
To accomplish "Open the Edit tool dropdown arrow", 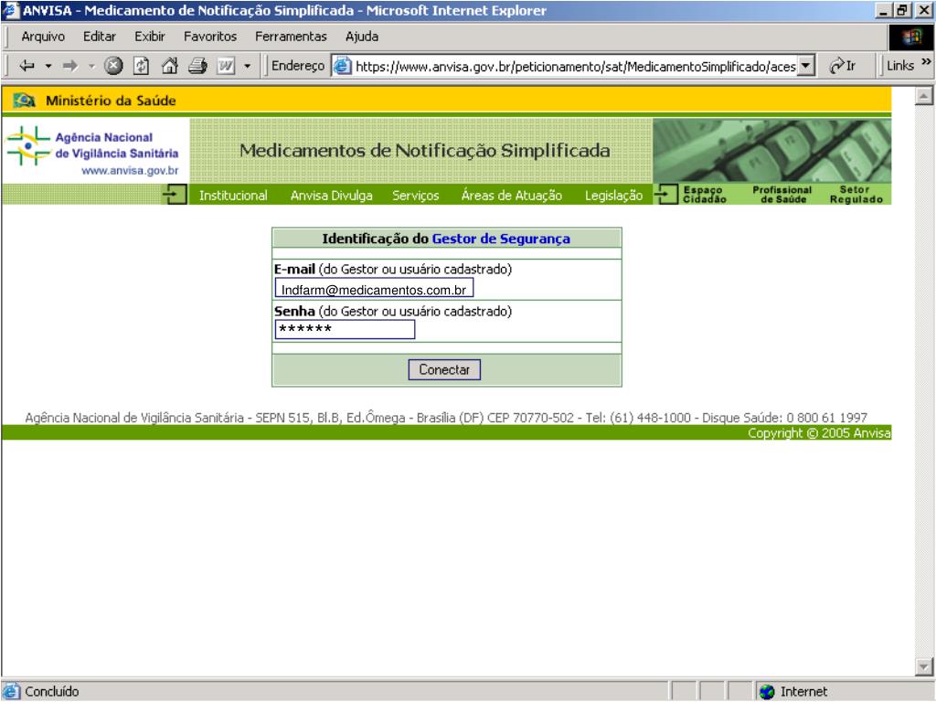I will click(247, 66).
